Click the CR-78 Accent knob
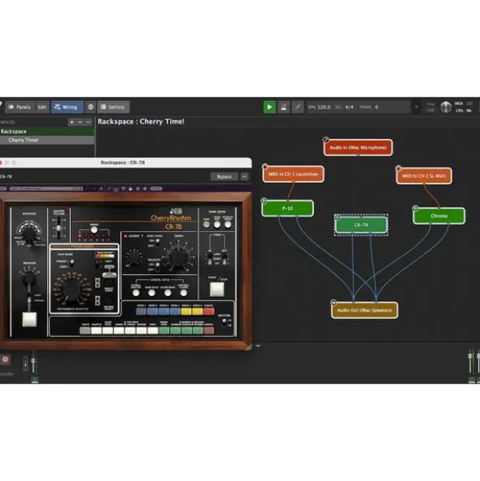The height and width of the screenshot is (481, 480). (133, 257)
